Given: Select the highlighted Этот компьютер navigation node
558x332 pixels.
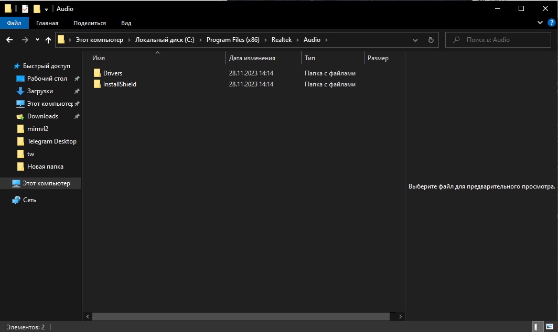Looking at the screenshot, I should point(41,183).
